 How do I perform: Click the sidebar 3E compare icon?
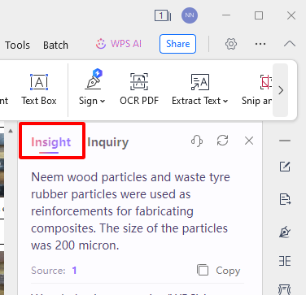(285, 261)
